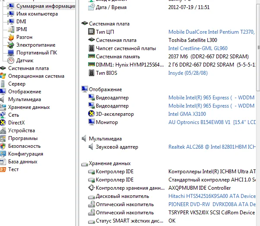Open the PIONEER DVD-RW DVRKD08A link

pos(212,204)
